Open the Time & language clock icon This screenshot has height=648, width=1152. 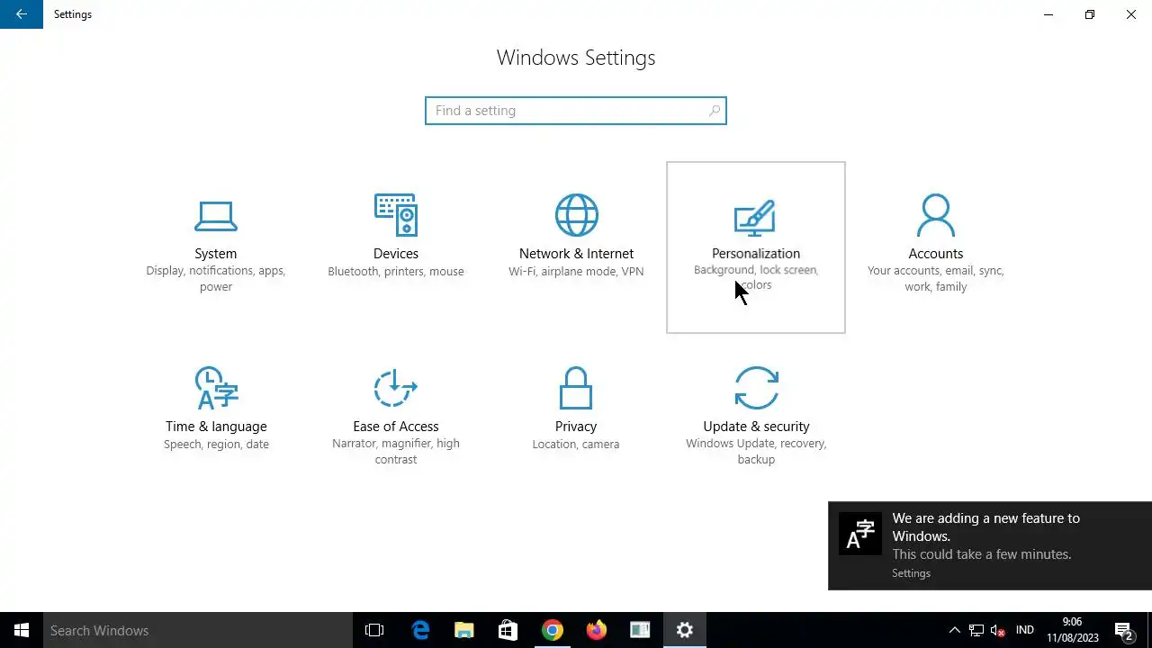pyautogui.click(x=216, y=388)
